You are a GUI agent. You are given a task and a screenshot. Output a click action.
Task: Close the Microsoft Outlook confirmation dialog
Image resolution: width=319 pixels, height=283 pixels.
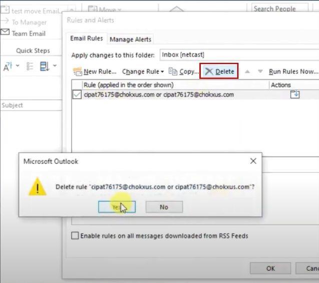pos(253,161)
